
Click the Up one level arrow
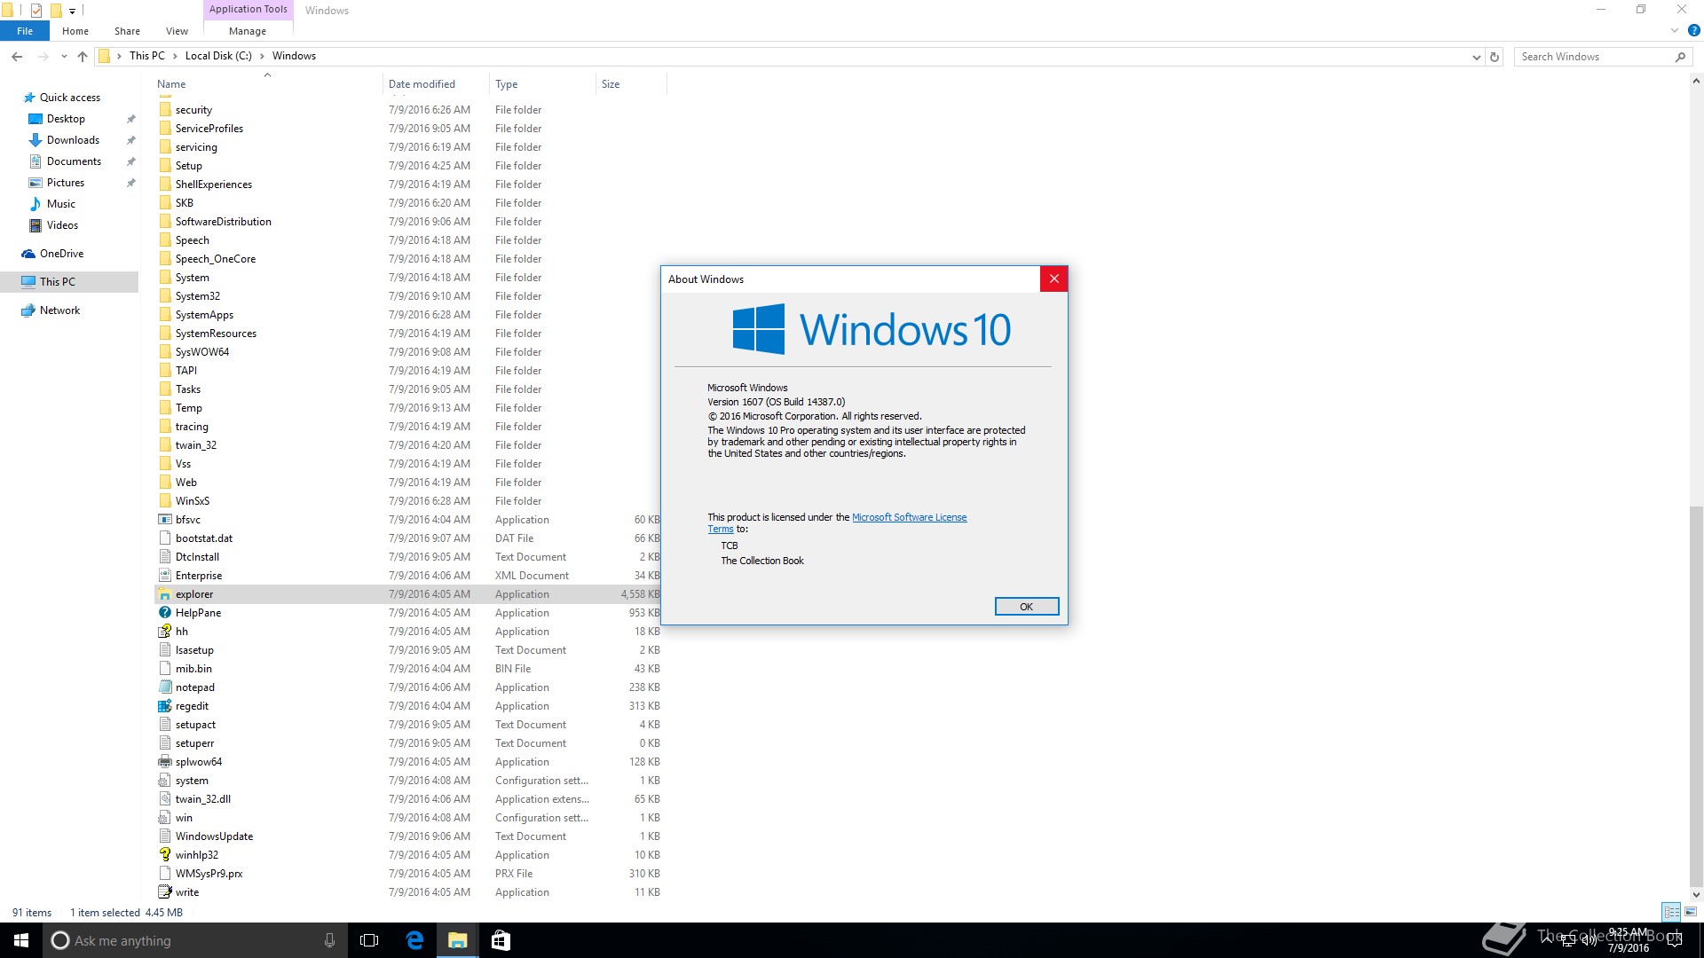(83, 57)
